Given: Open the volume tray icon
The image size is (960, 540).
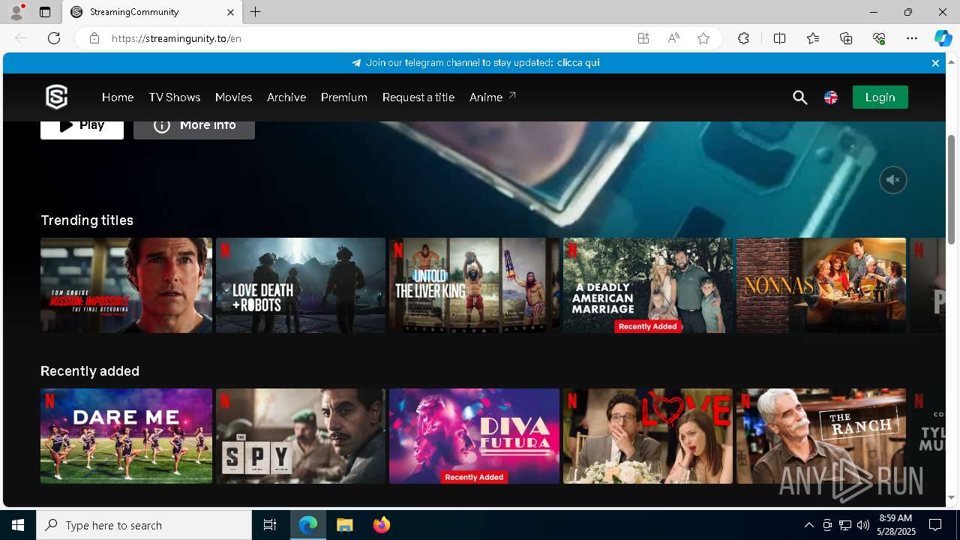Looking at the screenshot, I should [862, 525].
